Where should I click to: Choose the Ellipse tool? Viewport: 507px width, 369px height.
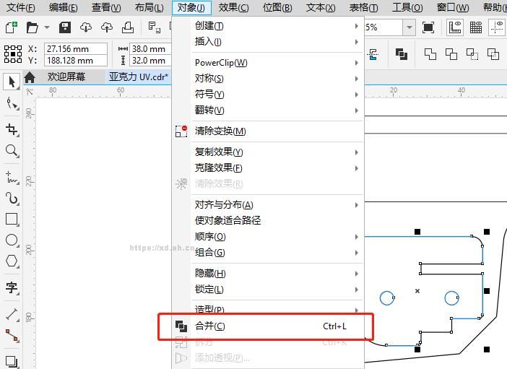tap(12, 240)
